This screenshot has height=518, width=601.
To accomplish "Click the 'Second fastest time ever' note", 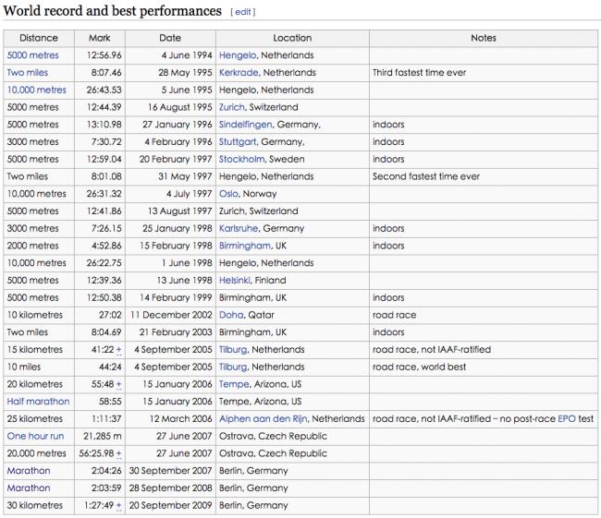I will coord(426,176).
